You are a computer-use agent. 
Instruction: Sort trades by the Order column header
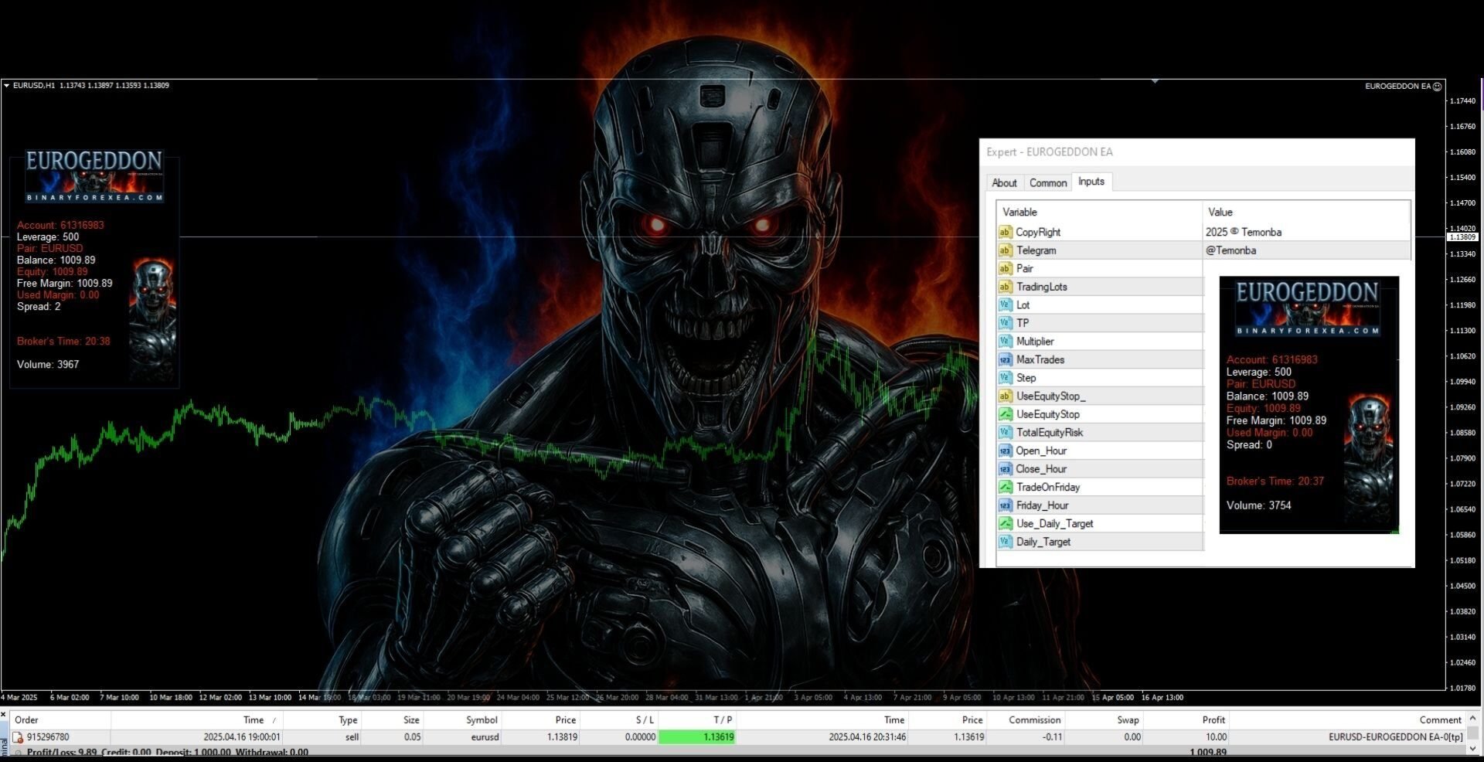pyautogui.click(x=60, y=719)
